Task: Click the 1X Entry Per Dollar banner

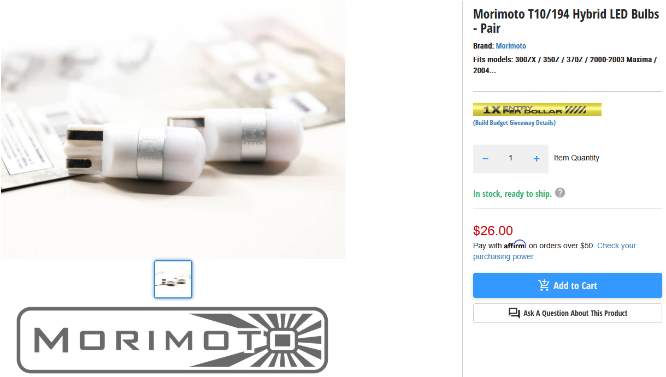Action: [x=537, y=110]
